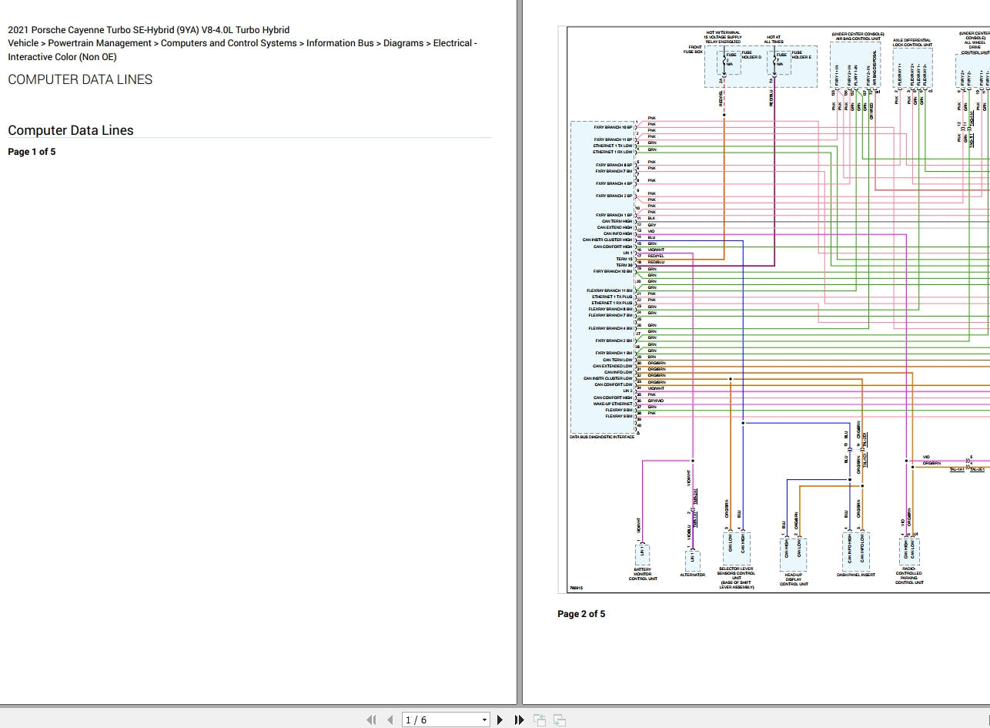This screenshot has height=728, width=990.
Task: Select the Dash Panel Insert component
Action: coord(856,551)
